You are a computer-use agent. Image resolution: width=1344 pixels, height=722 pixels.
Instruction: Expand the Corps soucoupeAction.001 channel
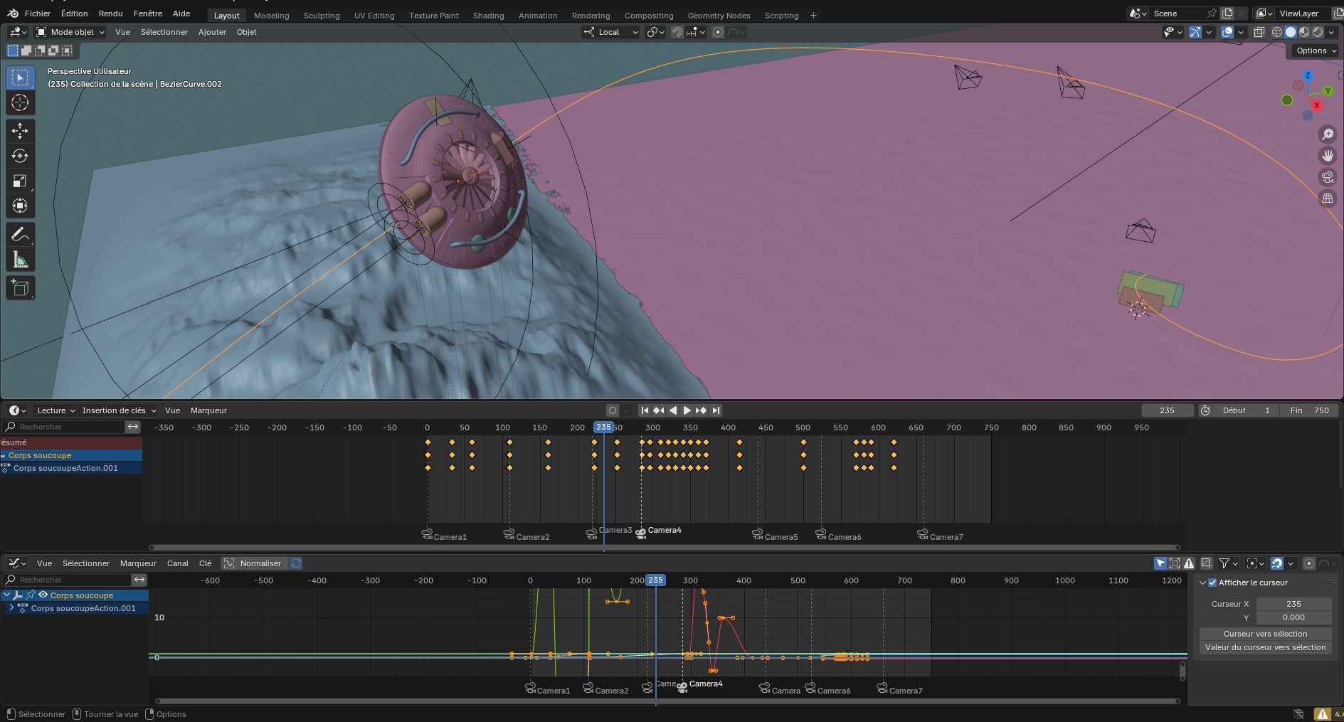11,608
